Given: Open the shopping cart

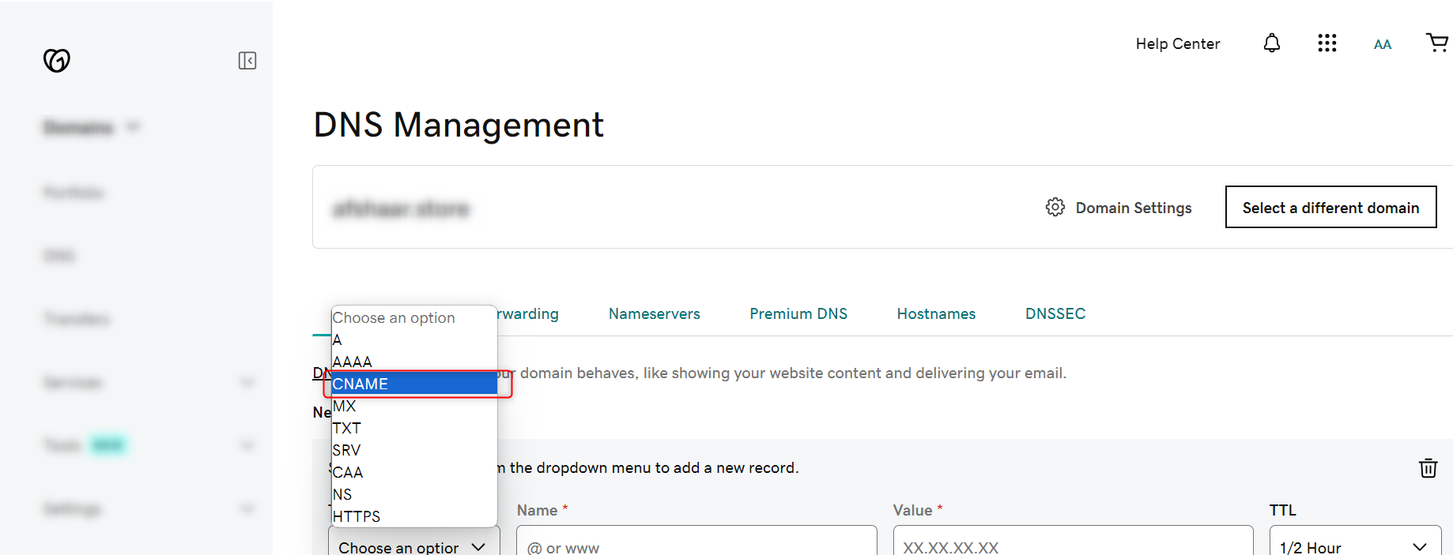Looking at the screenshot, I should [x=1436, y=43].
